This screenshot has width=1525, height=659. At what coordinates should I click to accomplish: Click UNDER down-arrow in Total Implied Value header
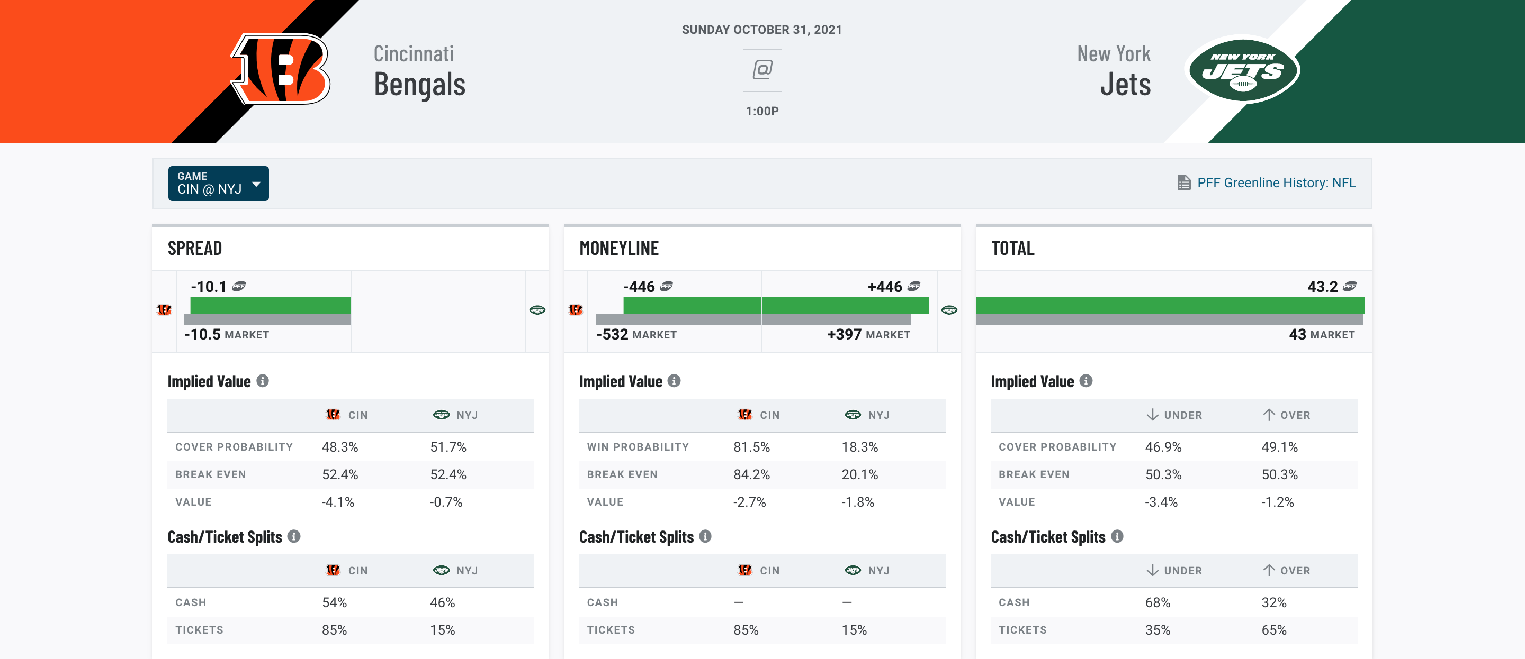click(x=1152, y=415)
